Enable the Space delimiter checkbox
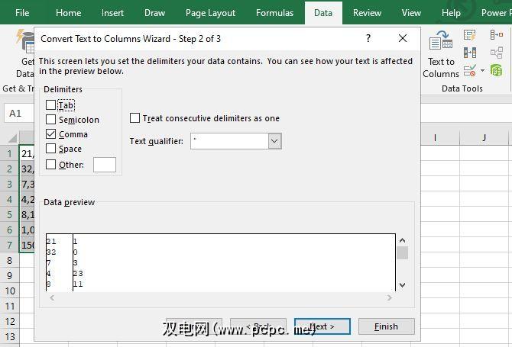Viewport: 512px width, 347px height. click(50, 149)
